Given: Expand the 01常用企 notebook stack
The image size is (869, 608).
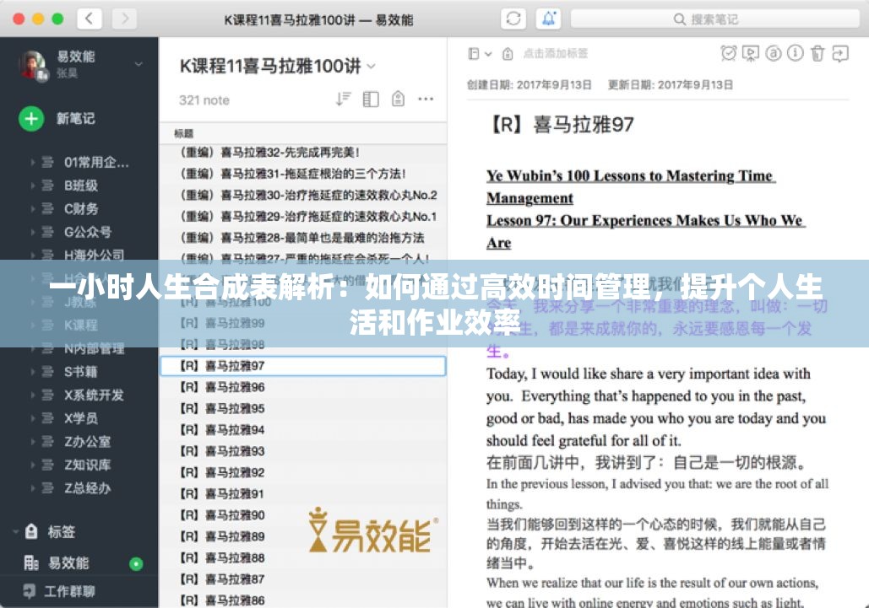Looking at the screenshot, I should tap(33, 162).
